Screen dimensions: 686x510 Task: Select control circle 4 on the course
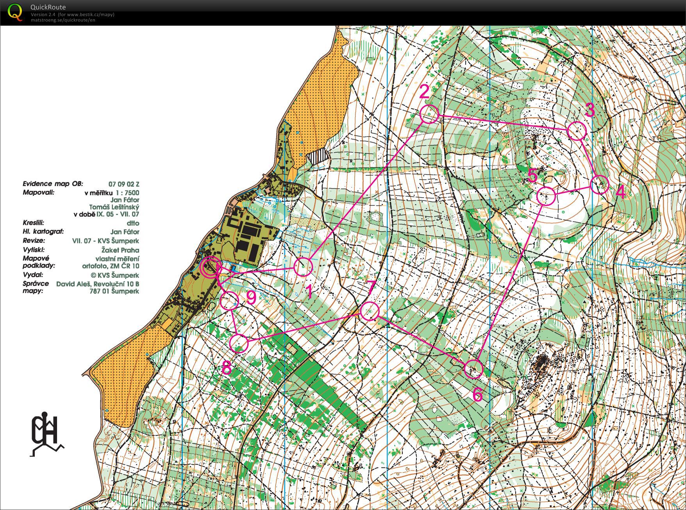tap(600, 184)
